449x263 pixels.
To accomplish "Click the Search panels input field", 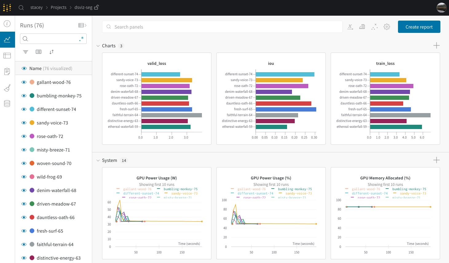I will click(222, 27).
